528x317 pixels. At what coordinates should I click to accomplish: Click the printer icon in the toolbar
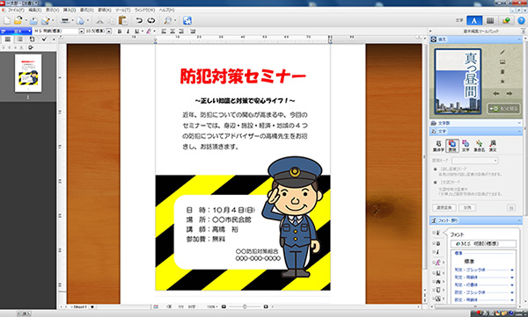(64, 20)
